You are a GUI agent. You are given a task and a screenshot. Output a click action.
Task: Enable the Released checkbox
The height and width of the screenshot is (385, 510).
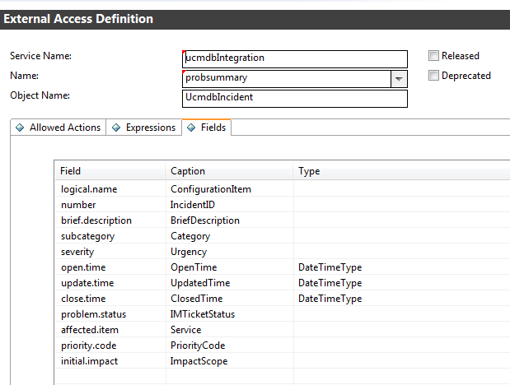click(433, 57)
